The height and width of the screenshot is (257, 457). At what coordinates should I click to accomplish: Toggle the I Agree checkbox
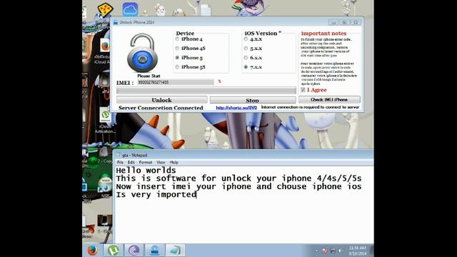tap(303, 90)
